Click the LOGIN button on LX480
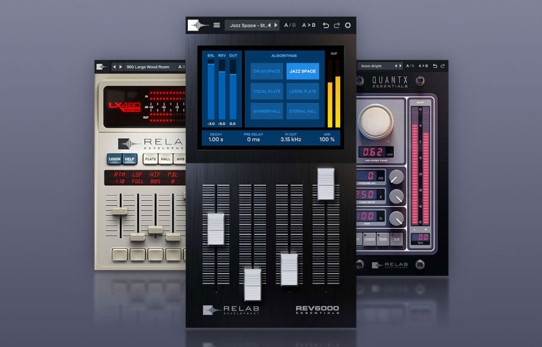The image size is (542, 347). (x=115, y=159)
